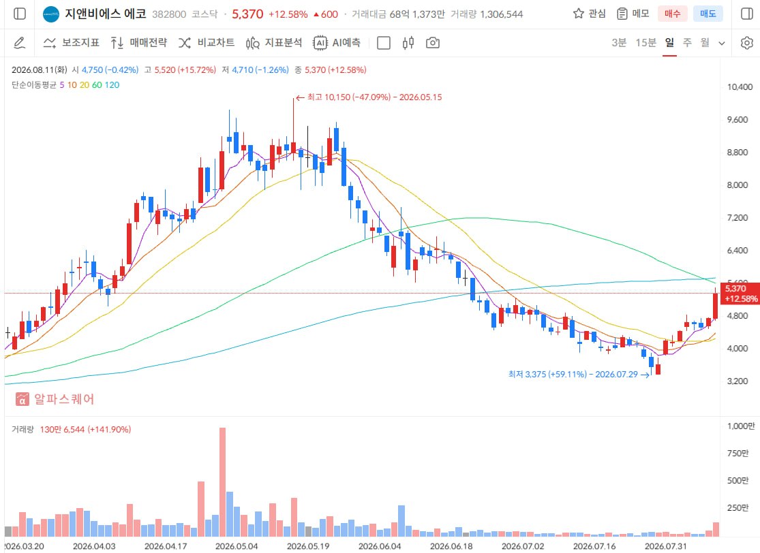This screenshot has width=760, height=553.
Task: Click the 10-day moving average label
Action: (x=72, y=84)
